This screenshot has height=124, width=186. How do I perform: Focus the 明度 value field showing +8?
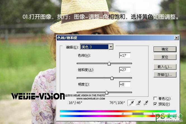(x=125, y=84)
